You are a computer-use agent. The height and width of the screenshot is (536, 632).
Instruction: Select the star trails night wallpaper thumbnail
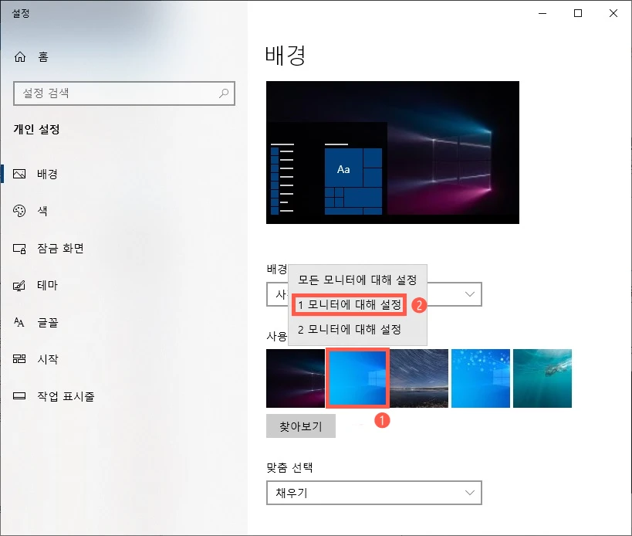(x=419, y=378)
